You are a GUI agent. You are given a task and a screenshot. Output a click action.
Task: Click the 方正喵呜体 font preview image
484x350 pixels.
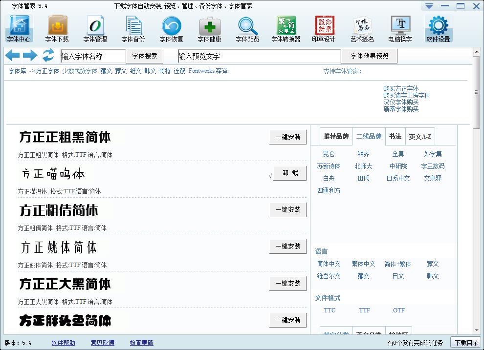[53, 174]
